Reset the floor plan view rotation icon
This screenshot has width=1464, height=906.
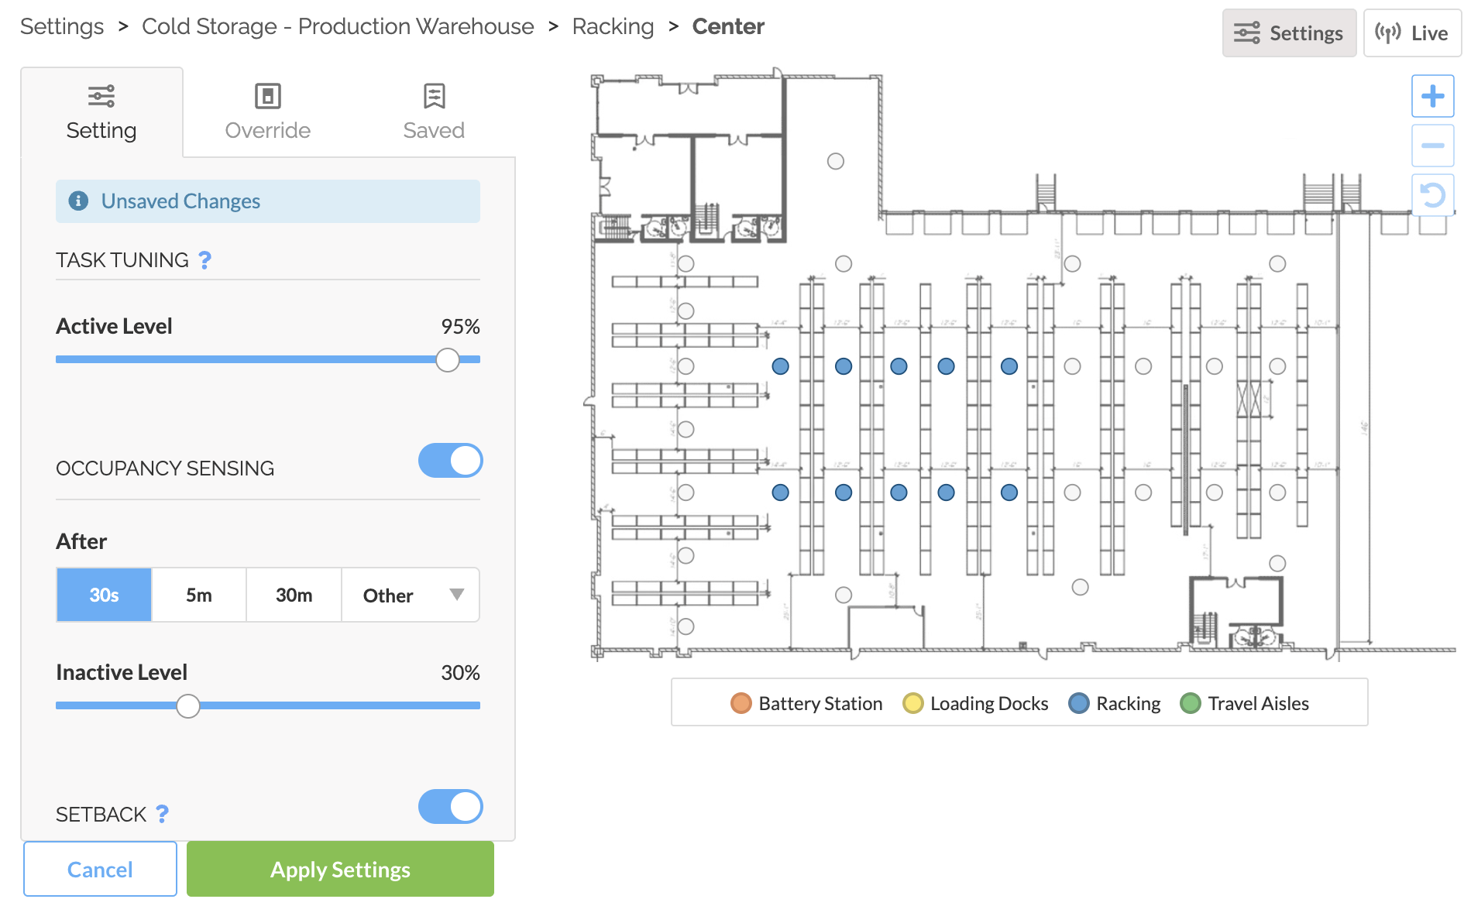(1432, 195)
